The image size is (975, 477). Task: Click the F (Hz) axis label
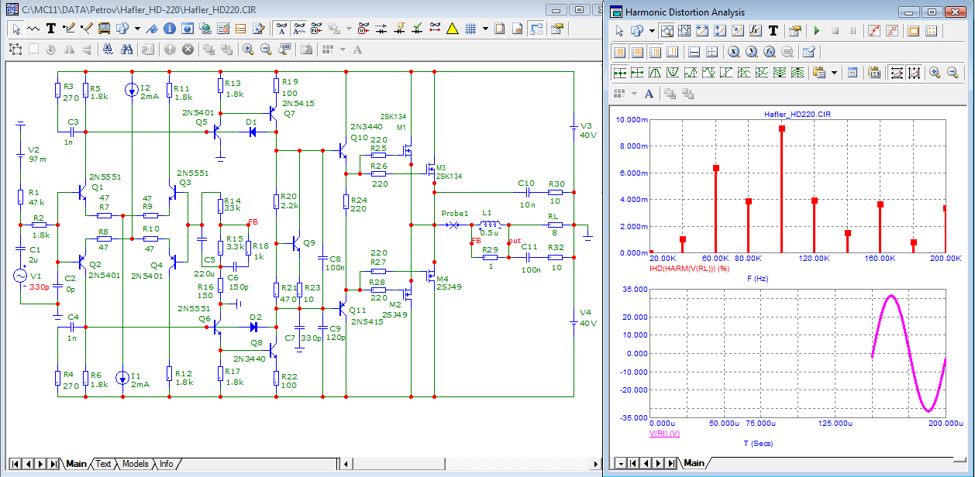(758, 278)
